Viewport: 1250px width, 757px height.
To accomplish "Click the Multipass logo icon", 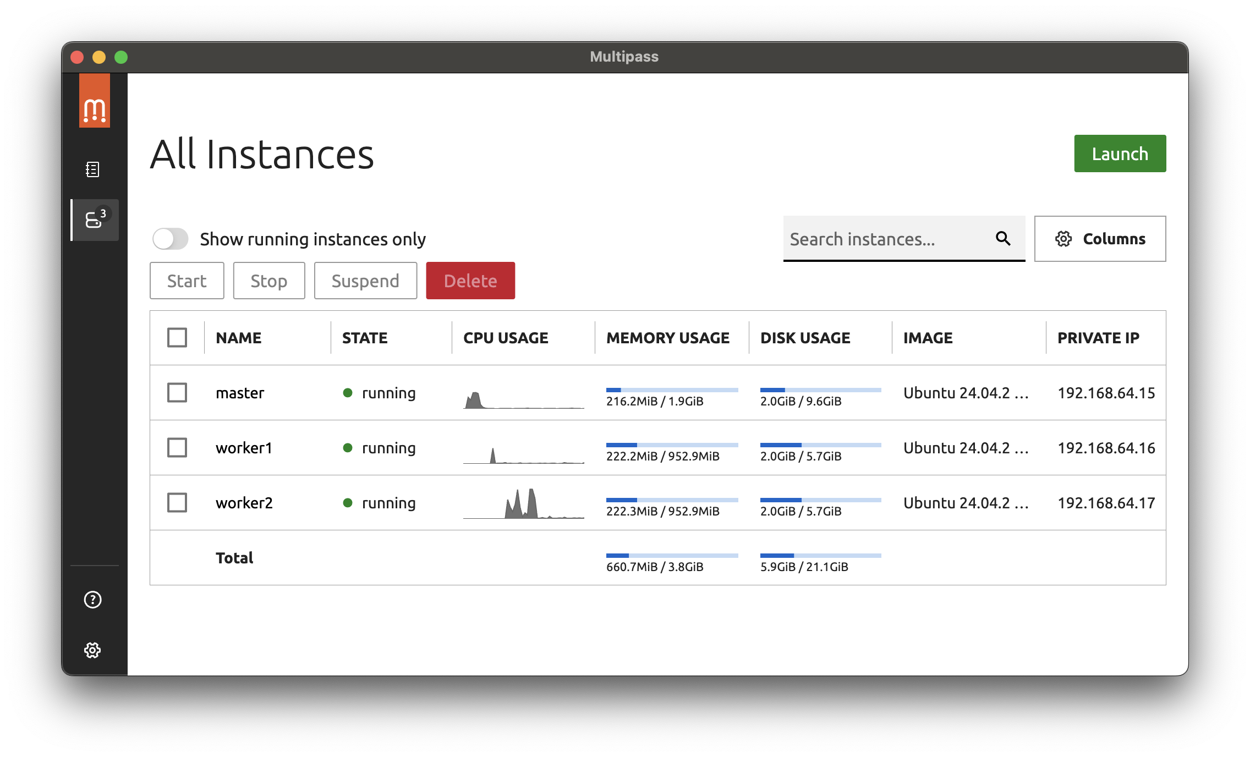I will (95, 101).
